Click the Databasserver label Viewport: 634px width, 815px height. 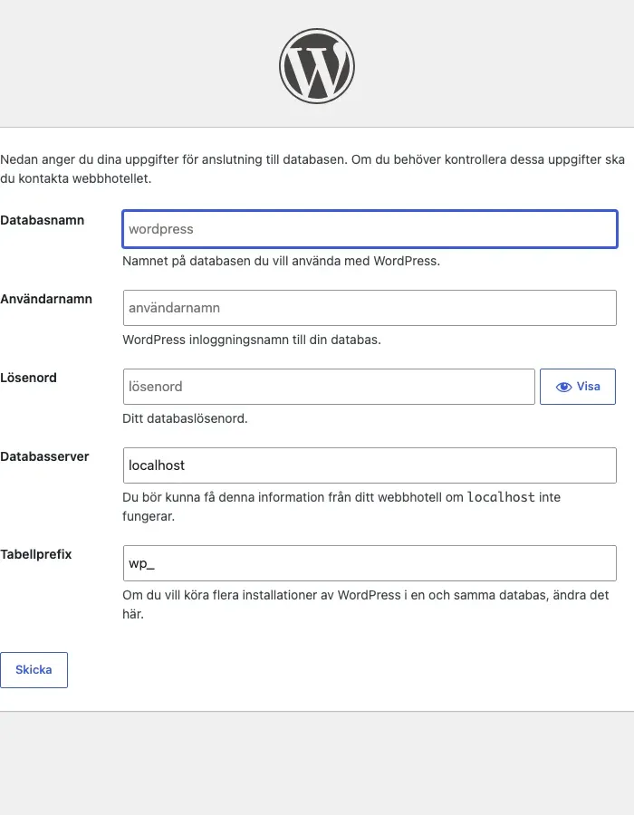pos(44,456)
